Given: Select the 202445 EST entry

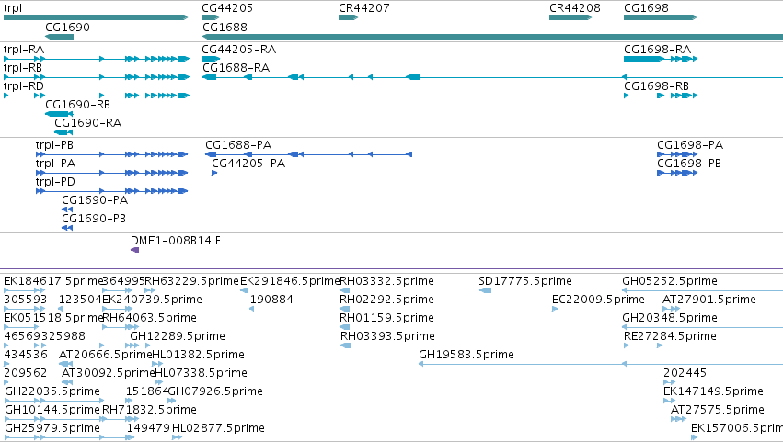Looking at the screenshot, I should [669, 382].
